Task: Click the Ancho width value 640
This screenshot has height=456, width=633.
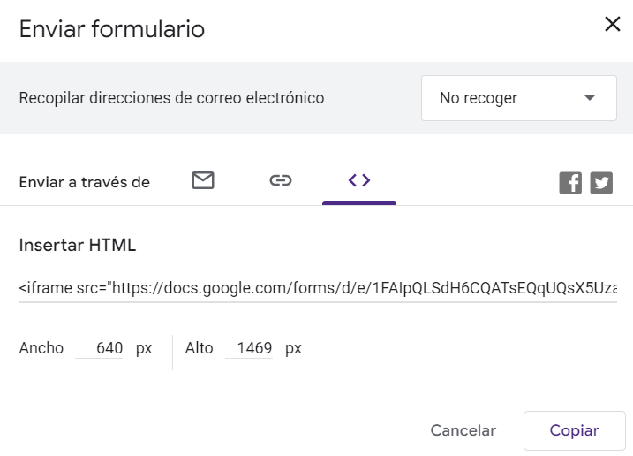Action: click(x=99, y=348)
